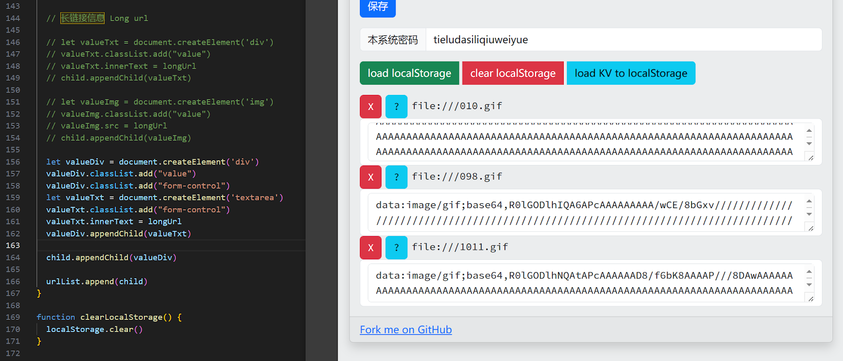Click the blue 保存 save button
The width and height of the screenshot is (843, 361).
pyautogui.click(x=377, y=7)
